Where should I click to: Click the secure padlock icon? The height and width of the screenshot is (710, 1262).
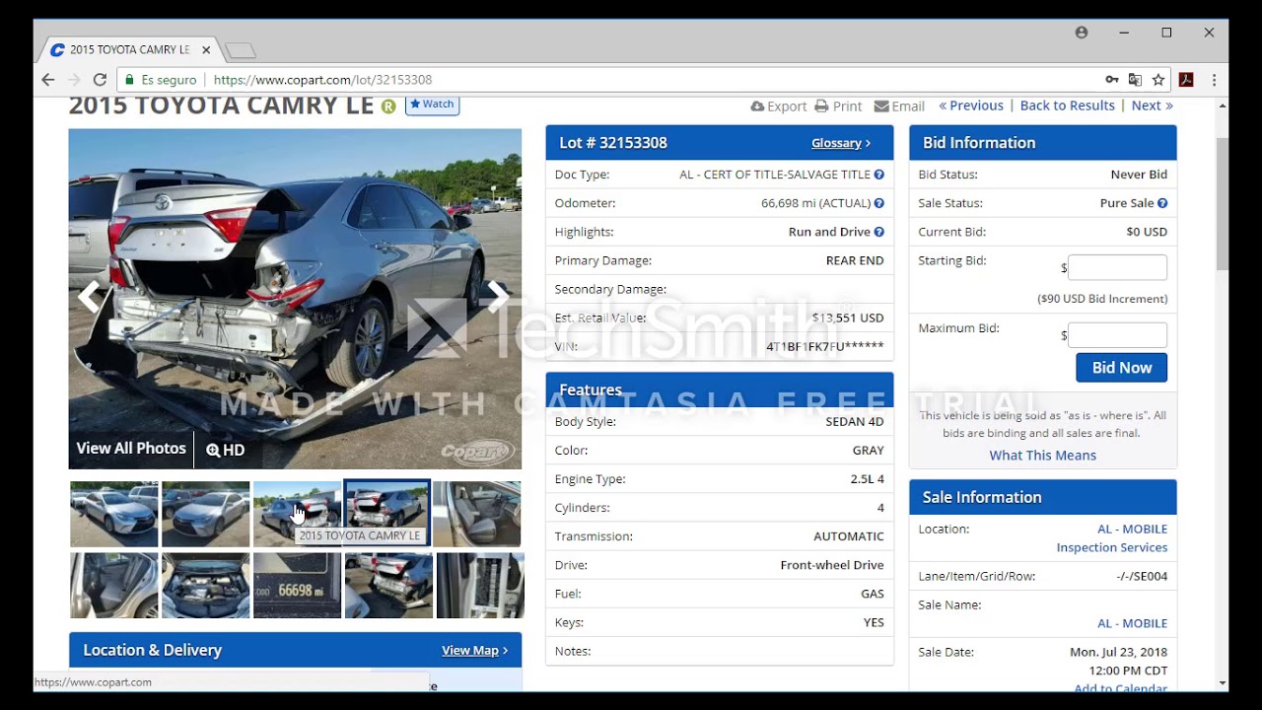point(128,80)
